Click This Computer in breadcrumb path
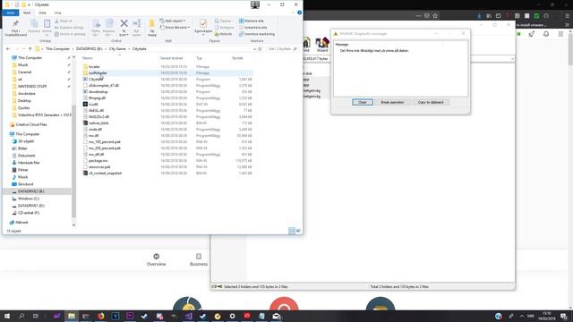The image size is (573, 322). pos(57,49)
